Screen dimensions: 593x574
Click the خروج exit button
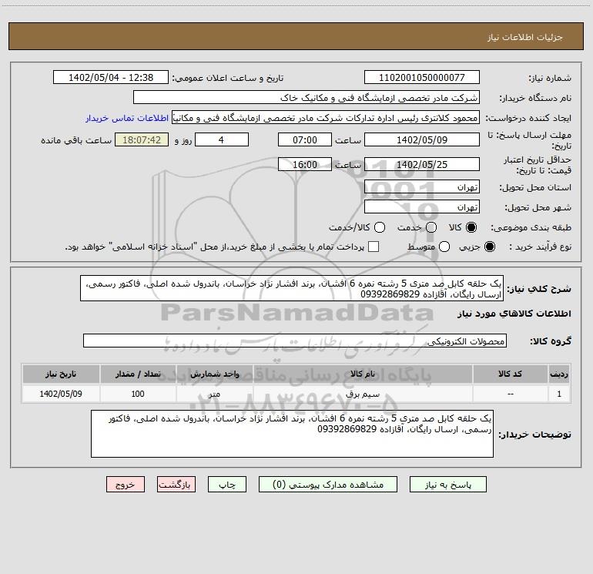point(126,485)
